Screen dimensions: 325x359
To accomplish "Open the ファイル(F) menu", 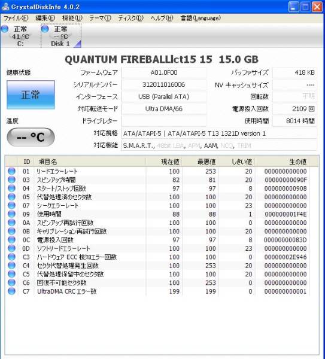I will 16,18.
